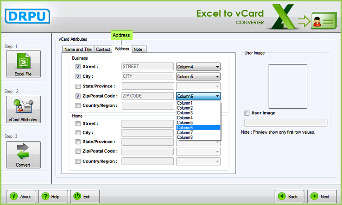Switch to the Name and Title tab

pyautogui.click(x=78, y=50)
